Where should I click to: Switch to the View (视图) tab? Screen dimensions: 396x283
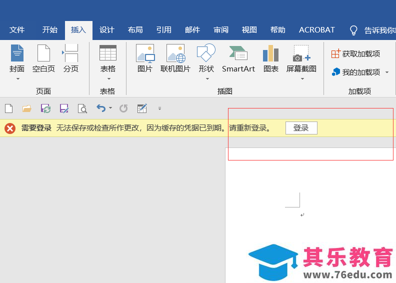(x=249, y=30)
